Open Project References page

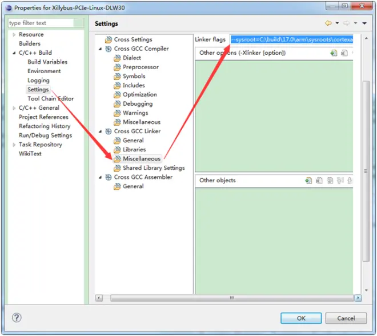[43, 117]
